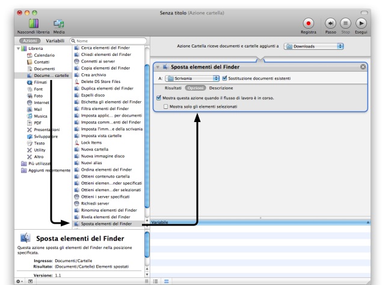Screen dimensions: 385x285
Task: Select Chiedi elementi del Finder action
Action: click(106, 55)
